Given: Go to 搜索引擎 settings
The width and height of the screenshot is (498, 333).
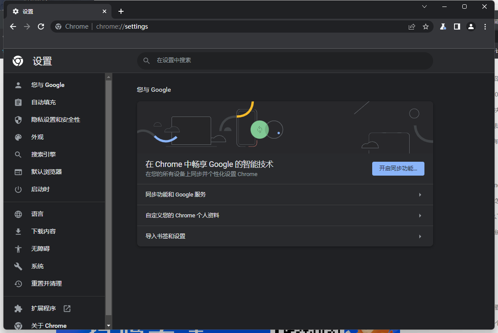Looking at the screenshot, I should pyautogui.click(x=44, y=154).
